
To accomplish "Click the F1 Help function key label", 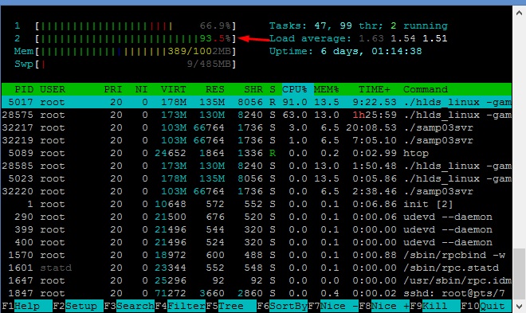I will (x=26, y=306).
